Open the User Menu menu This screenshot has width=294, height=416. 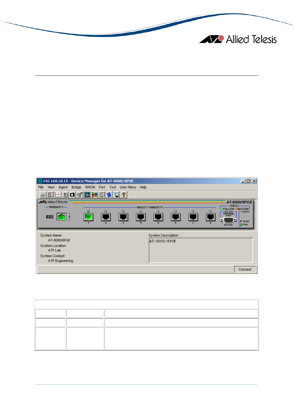[x=128, y=187]
